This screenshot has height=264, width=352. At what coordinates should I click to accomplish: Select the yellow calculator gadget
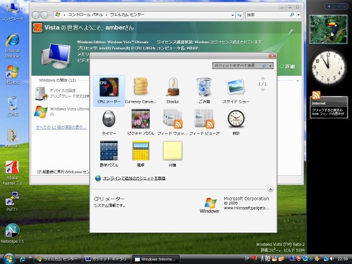click(x=141, y=154)
